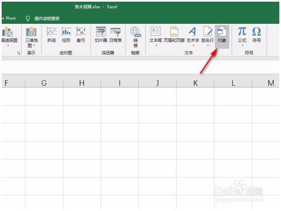Viewport: 281px width, 211px height.
Task: Insert a Win/Loss (盈亏) sparkline
Action: (x=81, y=35)
